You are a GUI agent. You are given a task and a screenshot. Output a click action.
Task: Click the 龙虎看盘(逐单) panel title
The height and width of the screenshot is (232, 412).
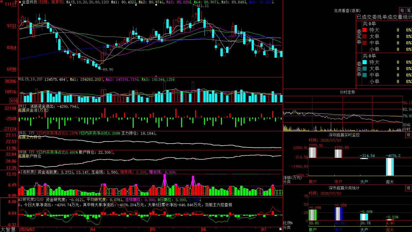347,11
